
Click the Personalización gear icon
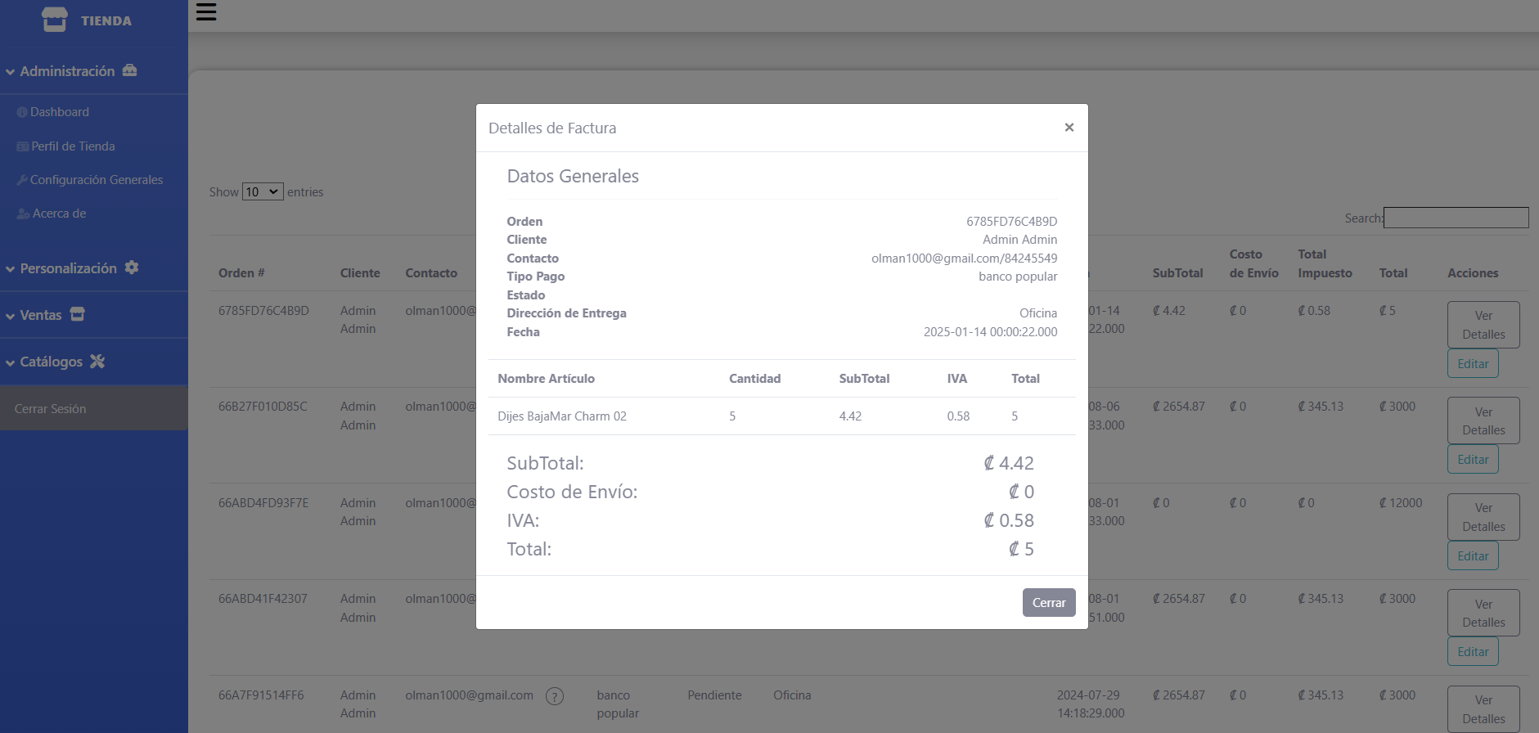[132, 268]
